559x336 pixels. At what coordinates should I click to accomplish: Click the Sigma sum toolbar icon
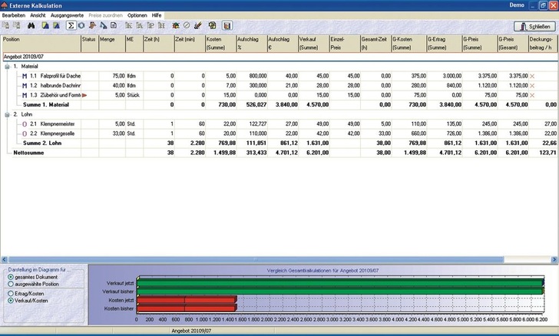coord(71,25)
